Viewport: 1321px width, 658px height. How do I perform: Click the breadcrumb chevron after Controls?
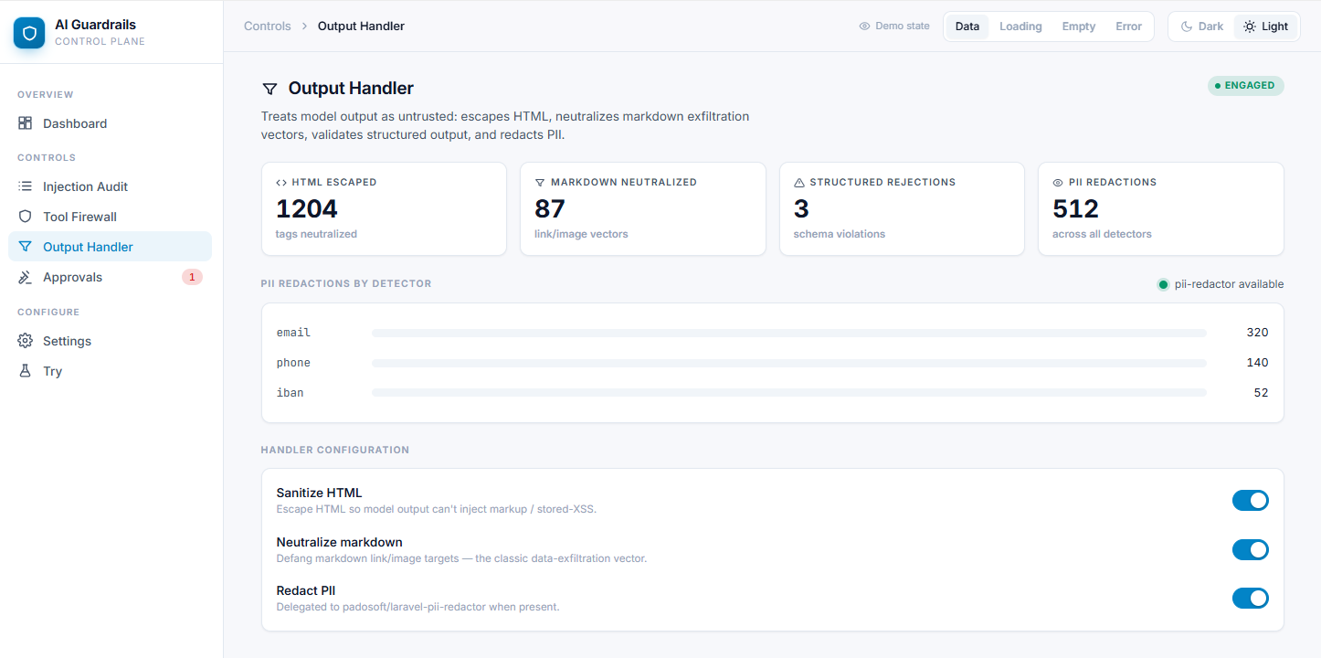click(x=304, y=27)
